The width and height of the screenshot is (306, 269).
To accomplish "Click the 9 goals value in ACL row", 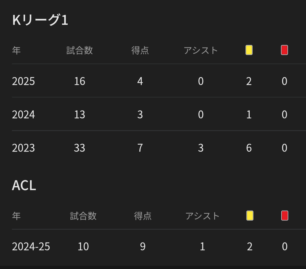I will click(x=143, y=247).
